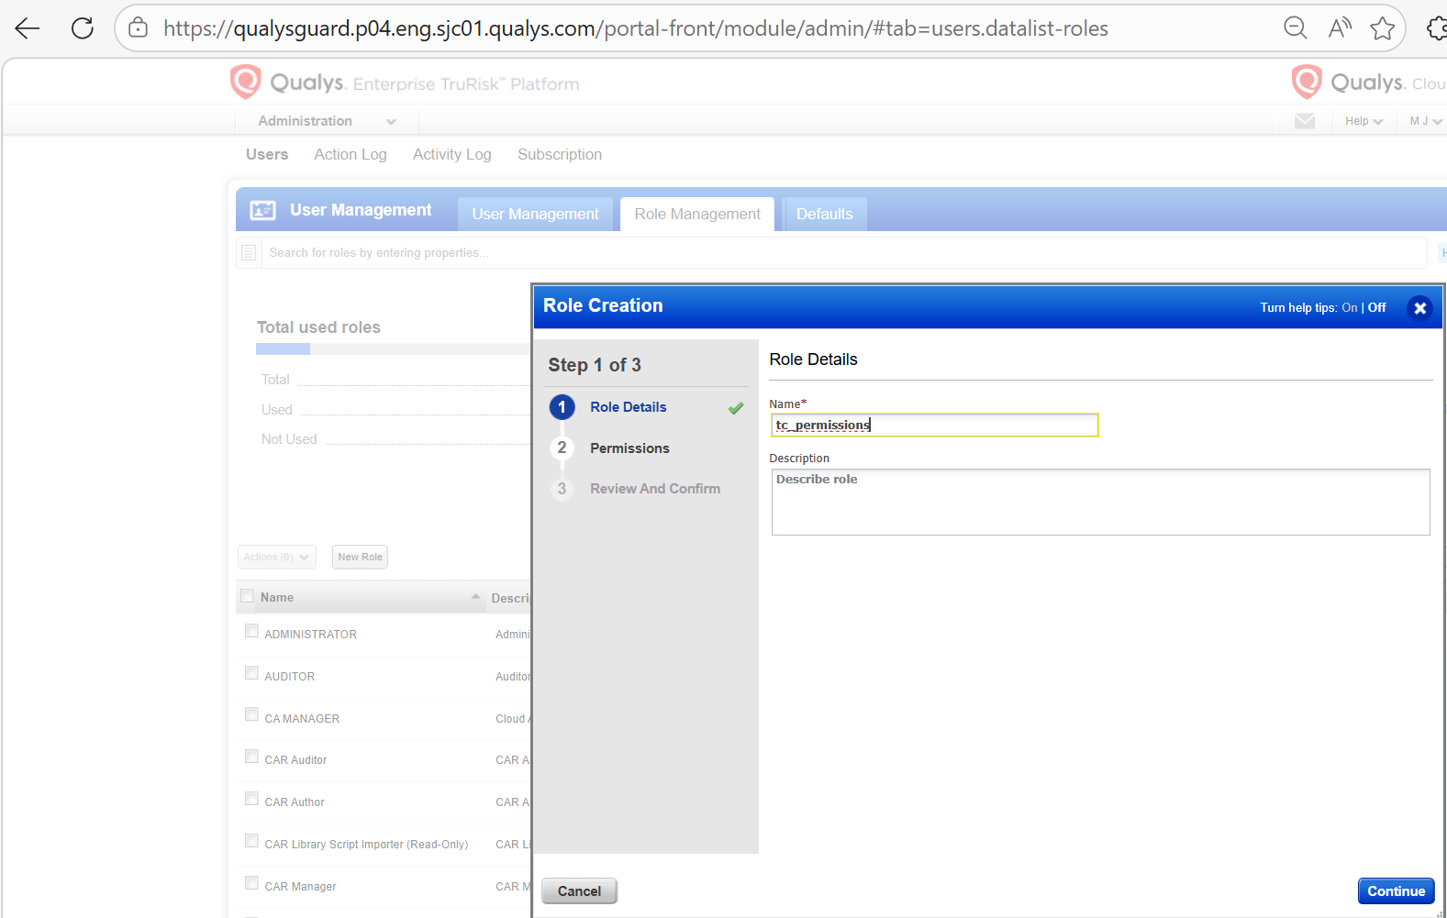
Task: Click the roles search box
Action: pyautogui.click(x=843, y=252)
